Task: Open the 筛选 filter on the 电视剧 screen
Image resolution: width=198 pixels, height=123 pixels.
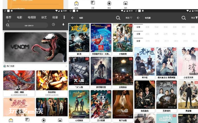Action: pyautogui.click(x=194, y=18)
